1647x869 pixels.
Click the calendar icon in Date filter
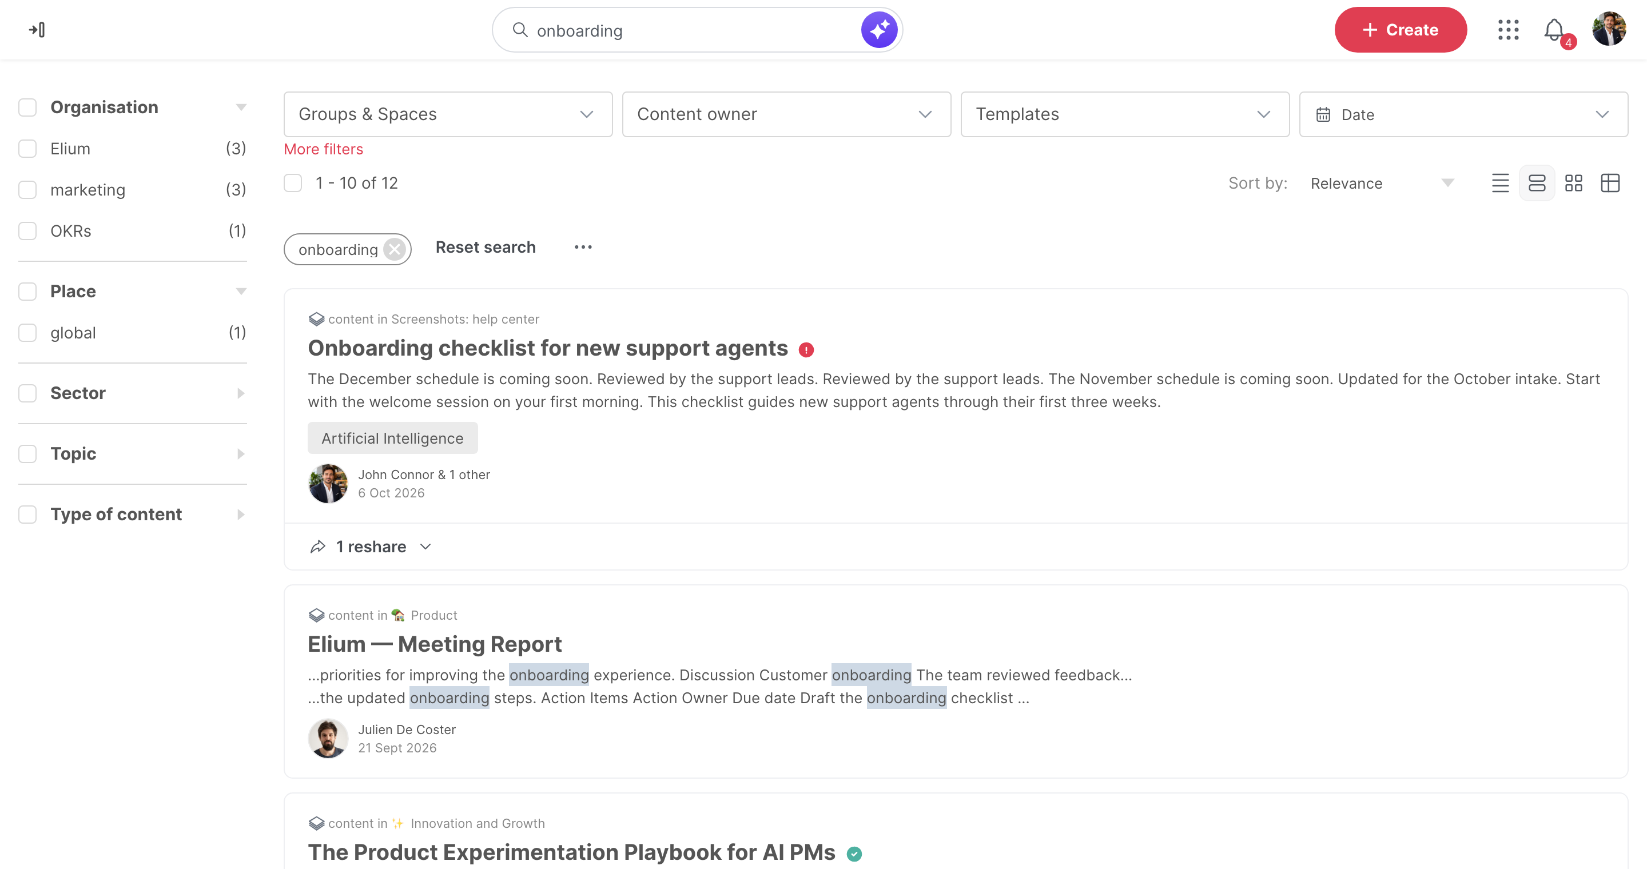coord(1323,115)
